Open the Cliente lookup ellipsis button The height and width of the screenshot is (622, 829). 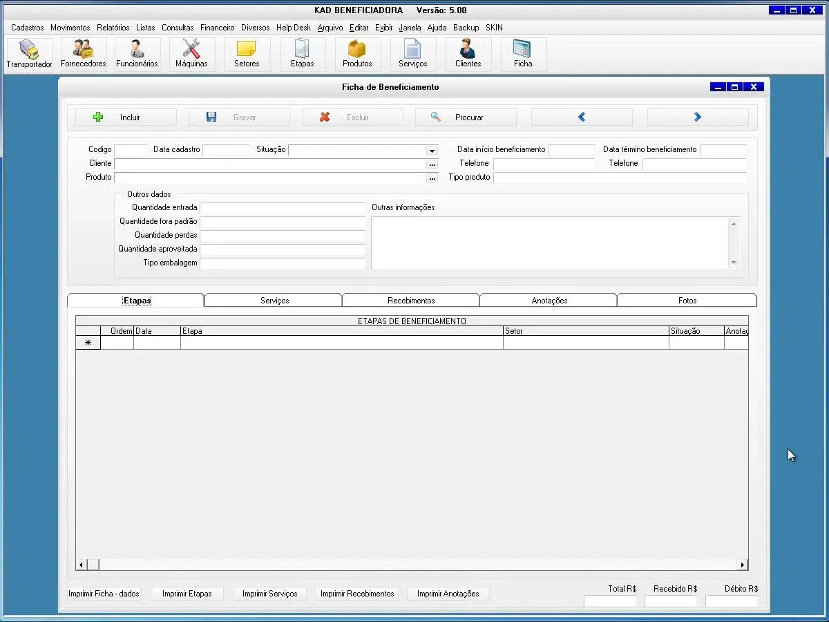(x=432, y=164)
